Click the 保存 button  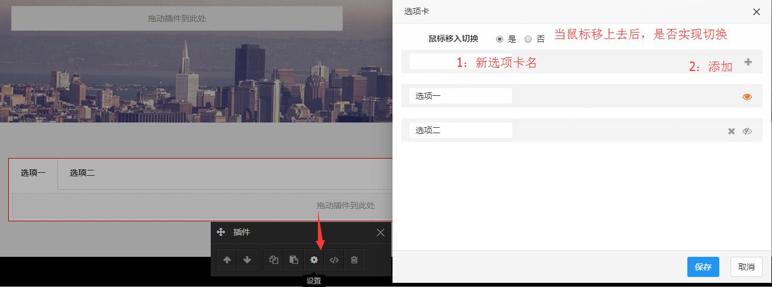click(703, 267)
